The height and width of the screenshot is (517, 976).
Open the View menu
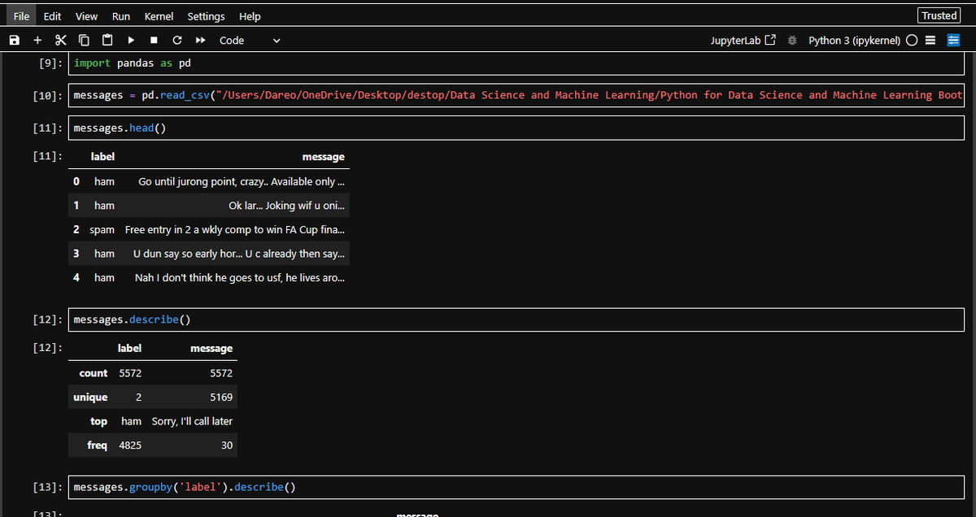86,16
